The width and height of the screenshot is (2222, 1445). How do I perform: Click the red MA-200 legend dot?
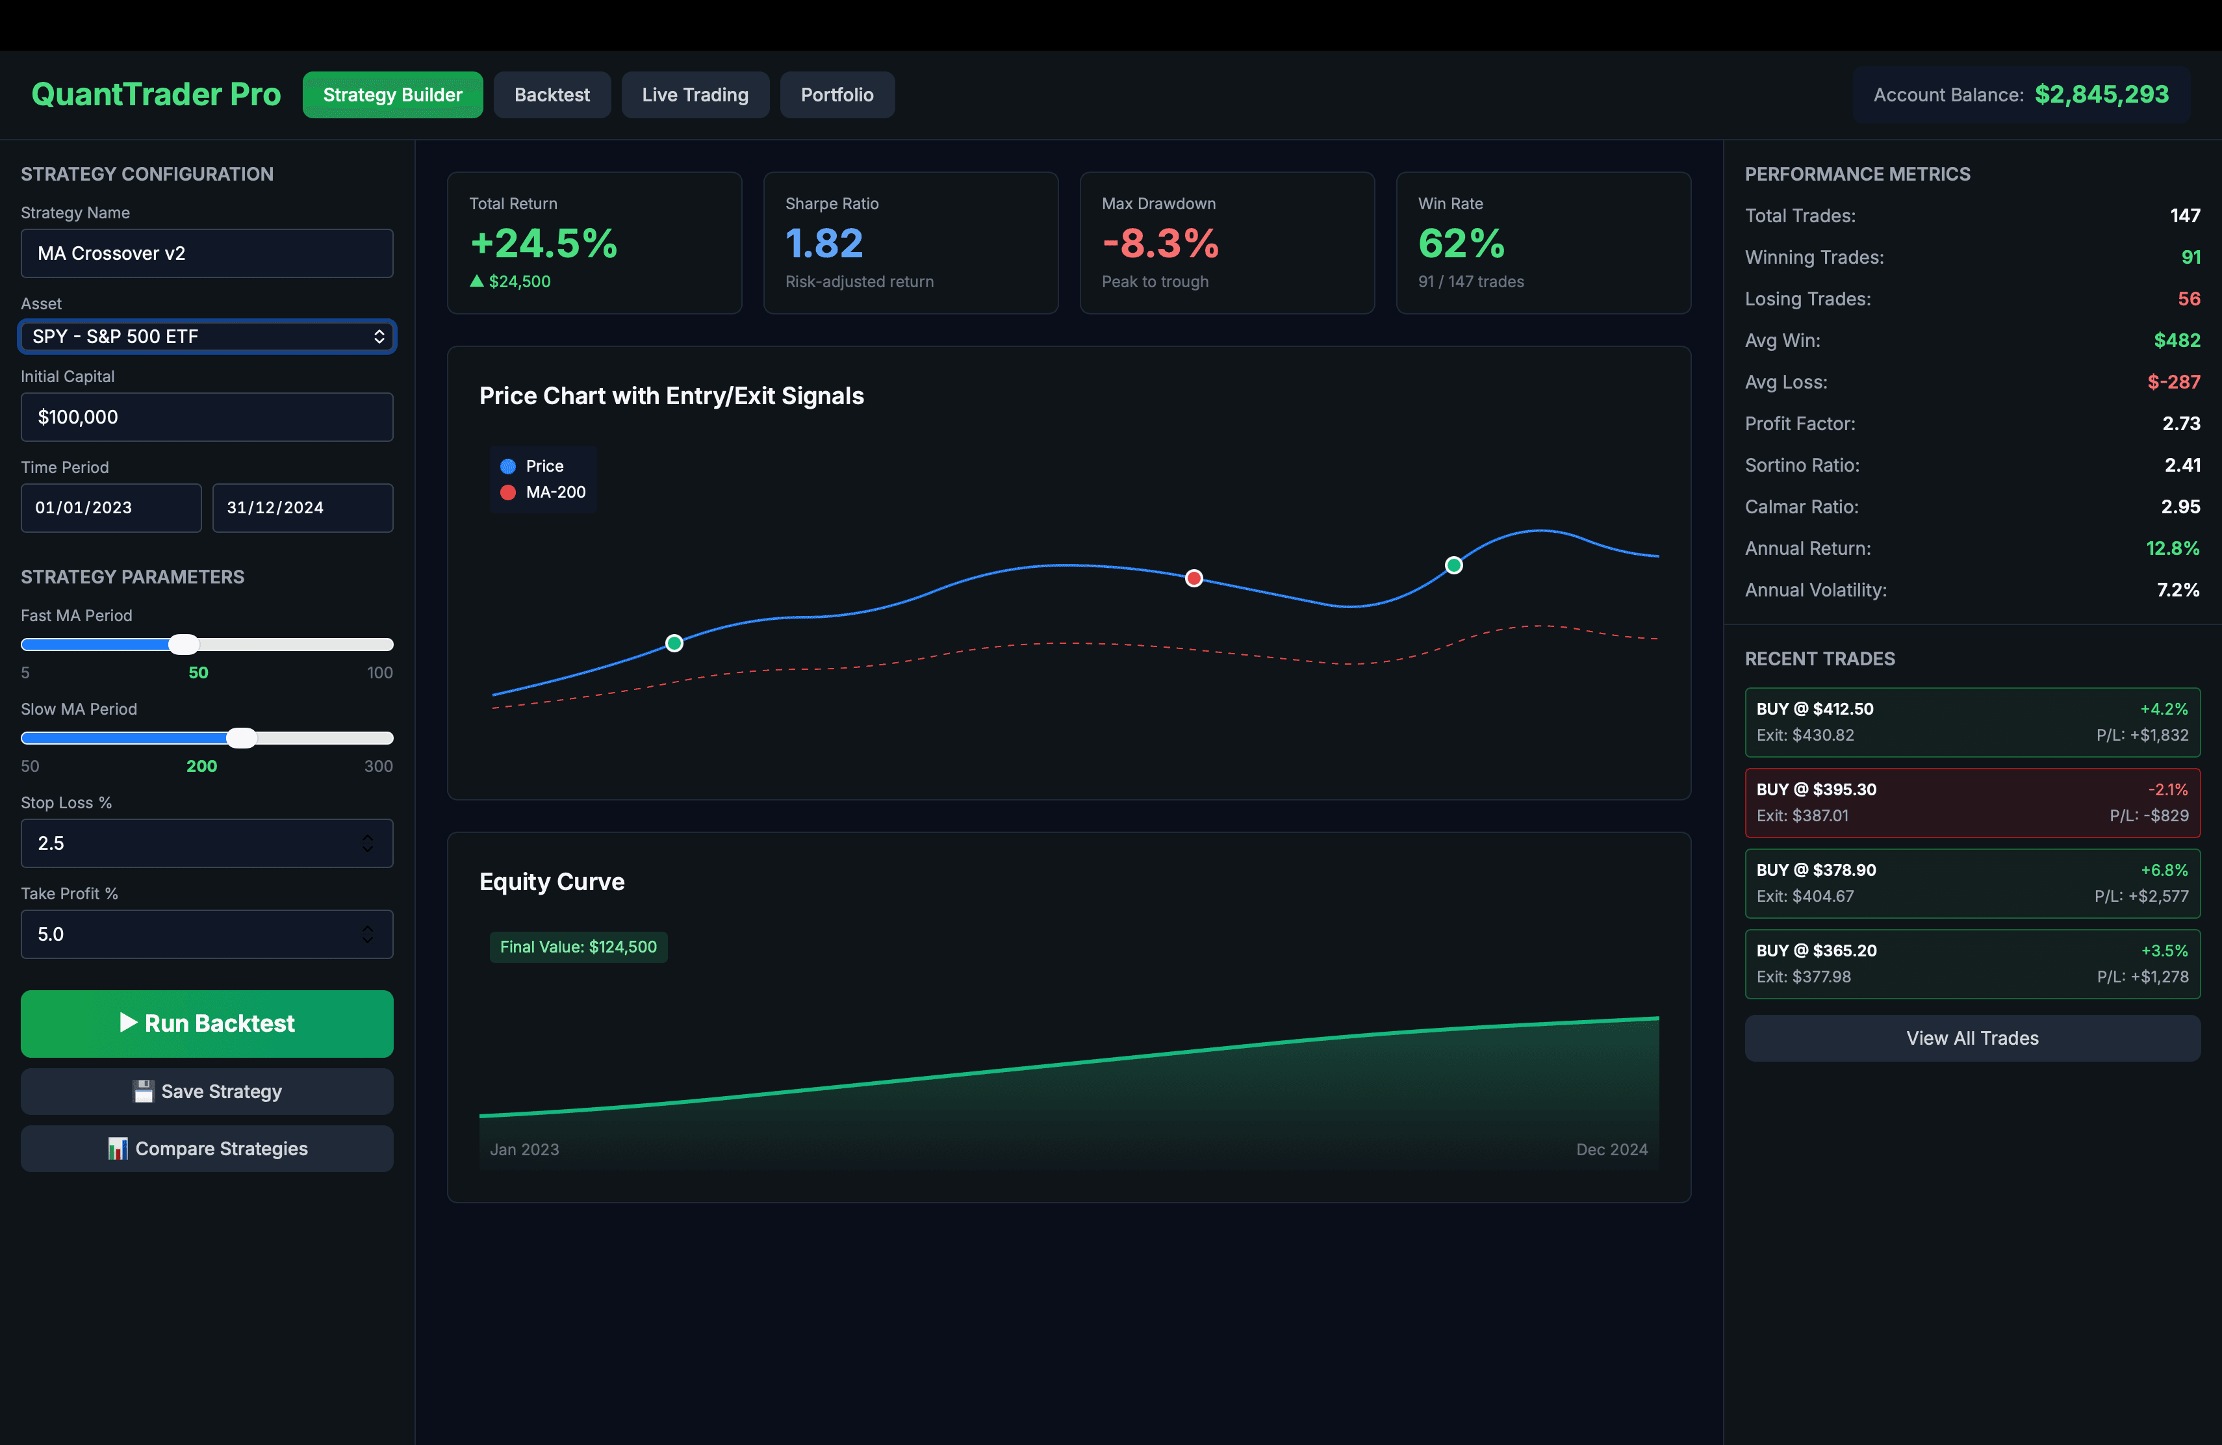pyautogui.click(x=508, y=493)
